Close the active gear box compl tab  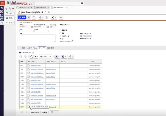tap(66, 7)
